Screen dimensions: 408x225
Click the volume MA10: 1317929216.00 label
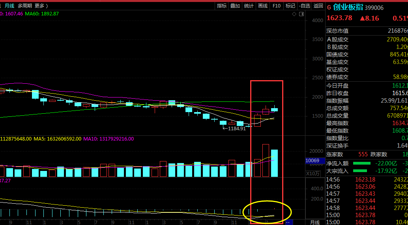coord(109,139)
